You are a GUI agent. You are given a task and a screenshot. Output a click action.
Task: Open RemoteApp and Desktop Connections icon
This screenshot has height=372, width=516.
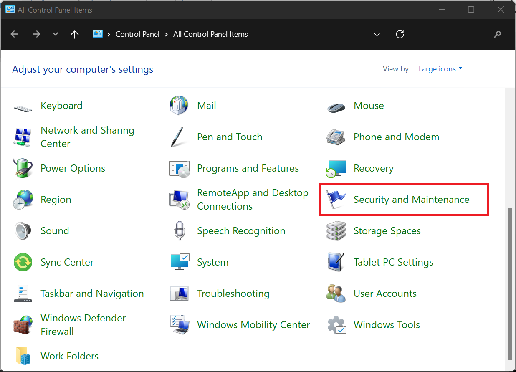(180, 200)
